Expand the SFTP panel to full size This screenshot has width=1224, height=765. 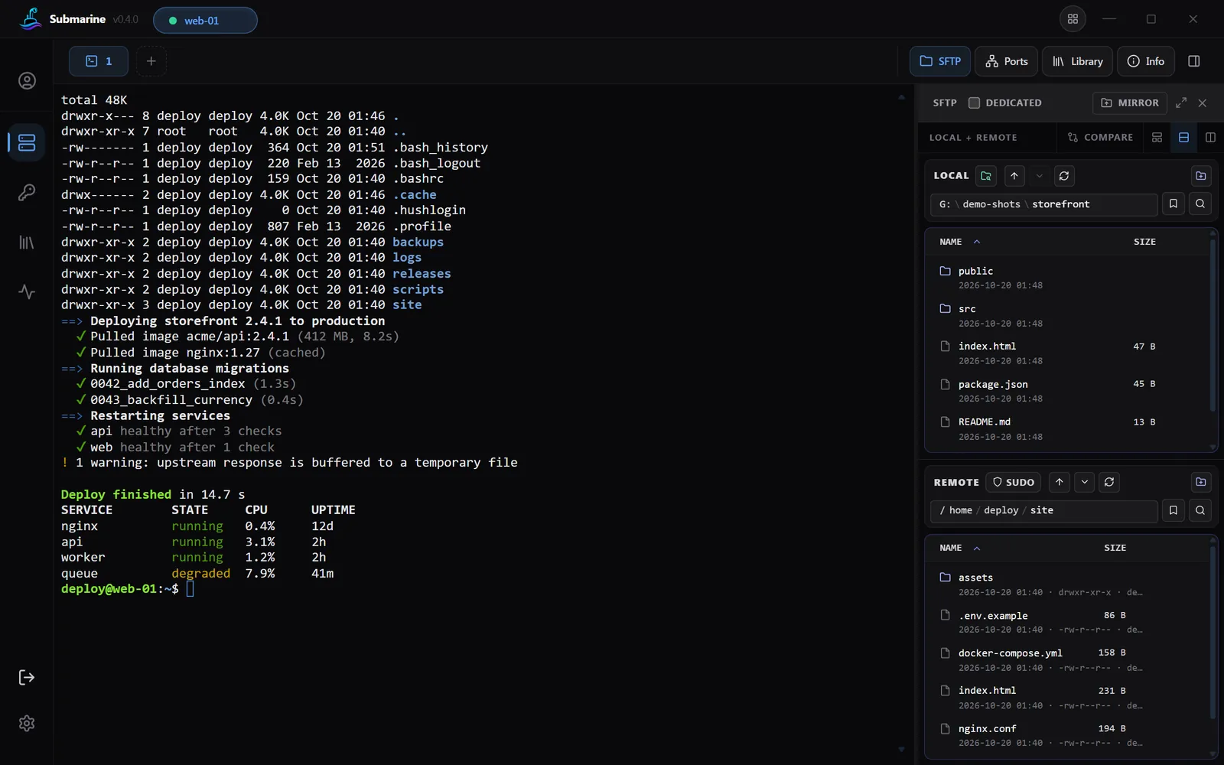[1181, 103]
